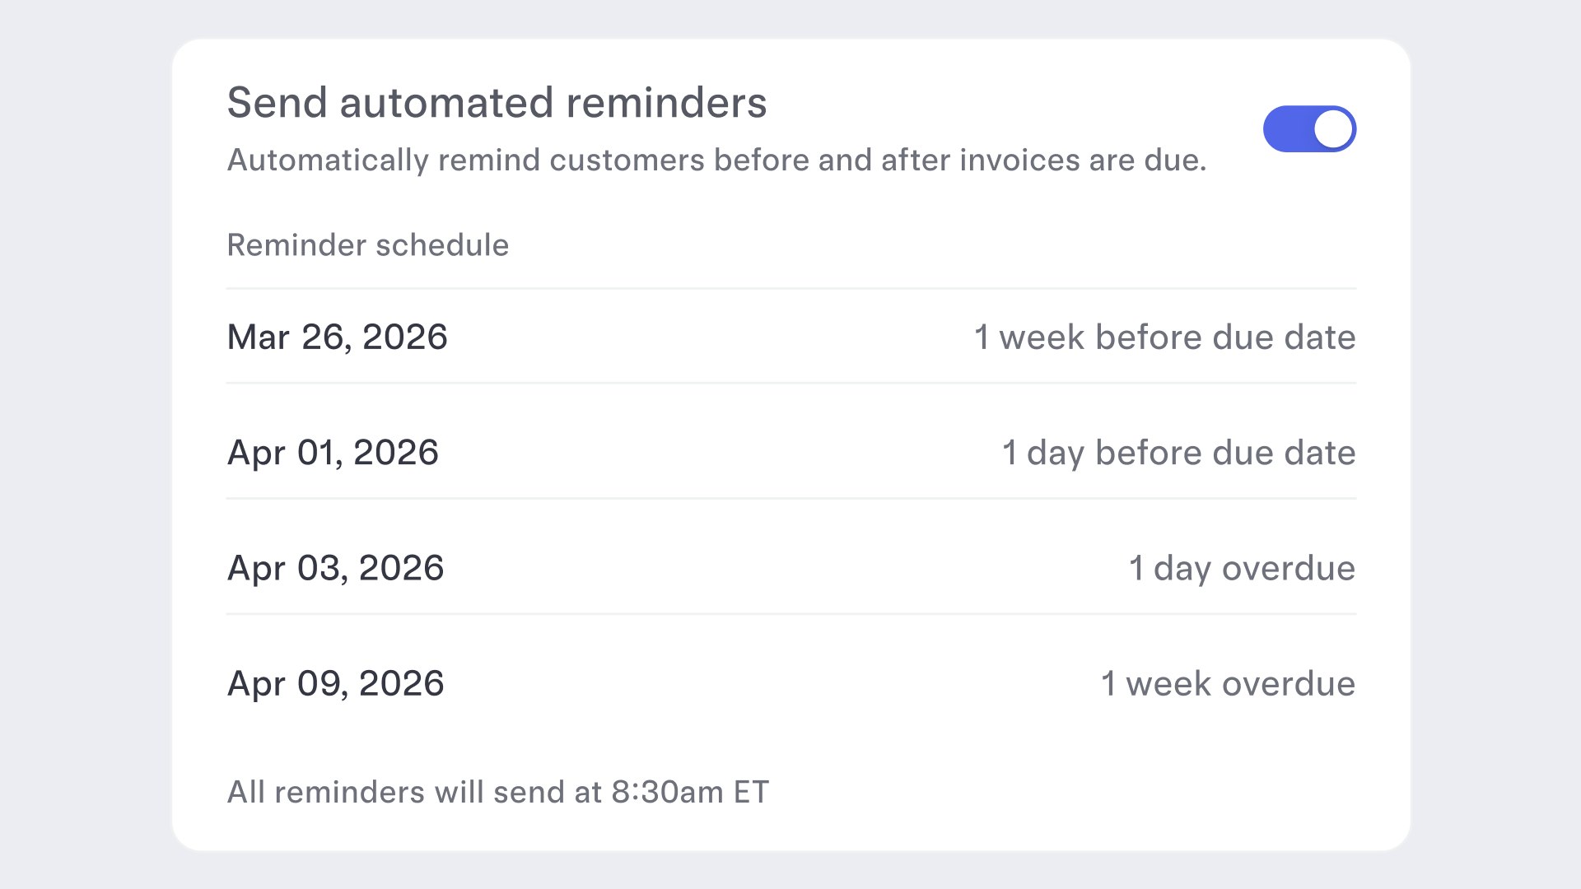Open the 1 week overdue reminder
The image size is (1581, 889).
(1227, 683)
